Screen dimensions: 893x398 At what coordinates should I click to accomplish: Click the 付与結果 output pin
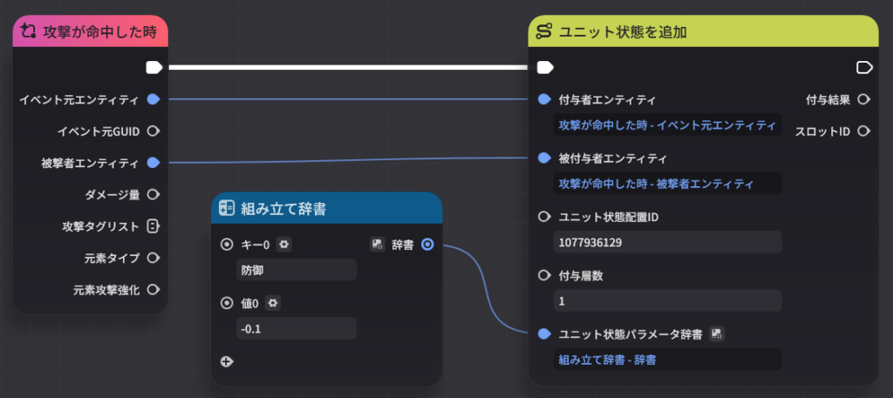864,99
